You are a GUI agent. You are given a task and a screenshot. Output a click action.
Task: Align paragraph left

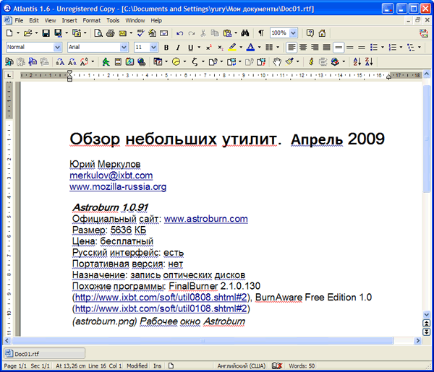(x=292, y=48)
